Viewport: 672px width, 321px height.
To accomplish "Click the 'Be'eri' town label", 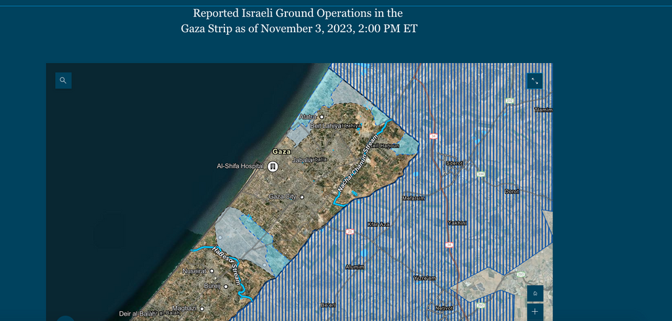I will (x=328, y=305).
